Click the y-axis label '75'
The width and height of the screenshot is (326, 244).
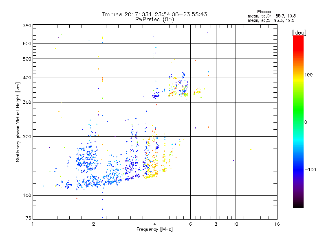[29, 218]
